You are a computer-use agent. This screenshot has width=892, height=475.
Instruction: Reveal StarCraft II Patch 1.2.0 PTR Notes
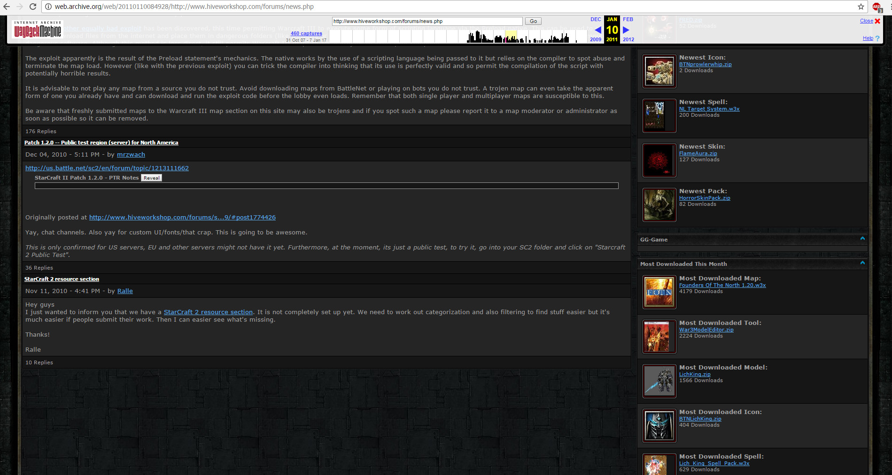pos(152,178)
